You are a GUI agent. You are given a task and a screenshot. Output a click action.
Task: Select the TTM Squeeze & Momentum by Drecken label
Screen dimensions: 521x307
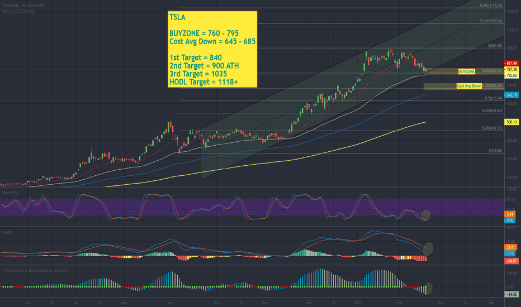(x=35, y=271)
